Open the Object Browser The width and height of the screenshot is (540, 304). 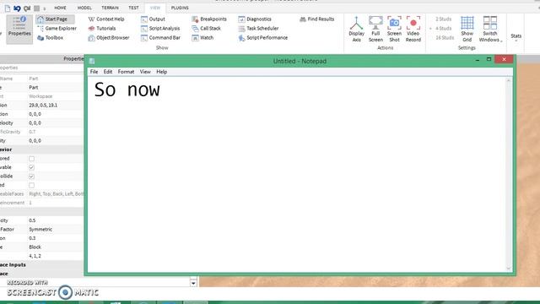pos(109,37)
